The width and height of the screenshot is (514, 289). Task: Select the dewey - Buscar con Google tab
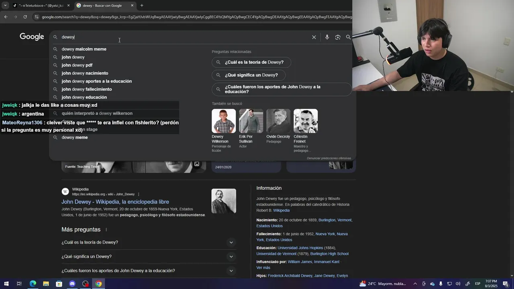click(105, 5)
